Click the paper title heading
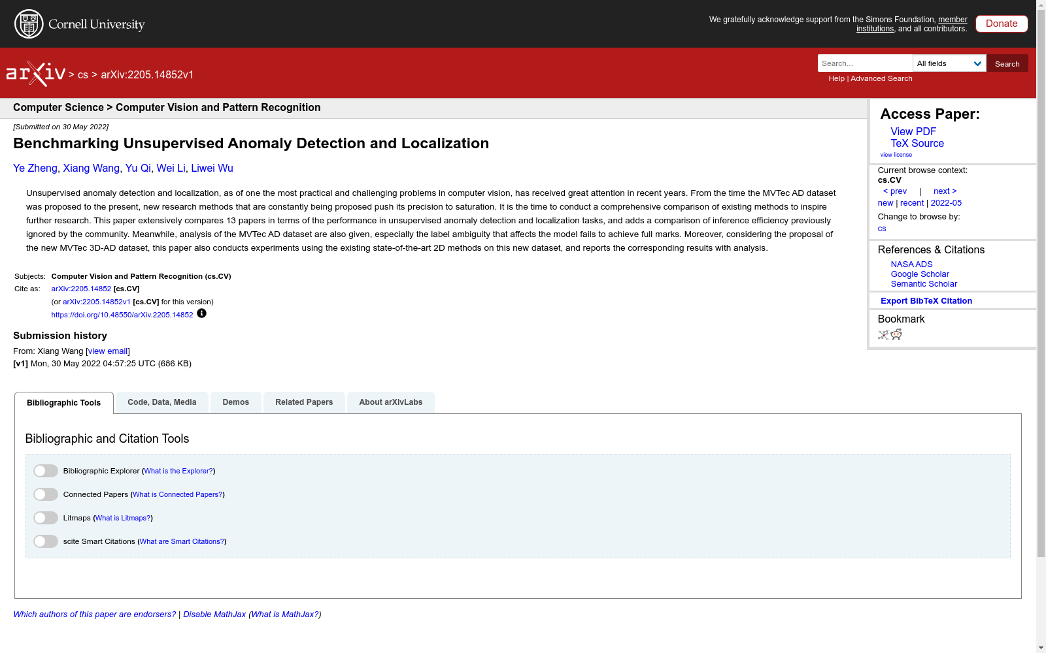 coord(251,144)
